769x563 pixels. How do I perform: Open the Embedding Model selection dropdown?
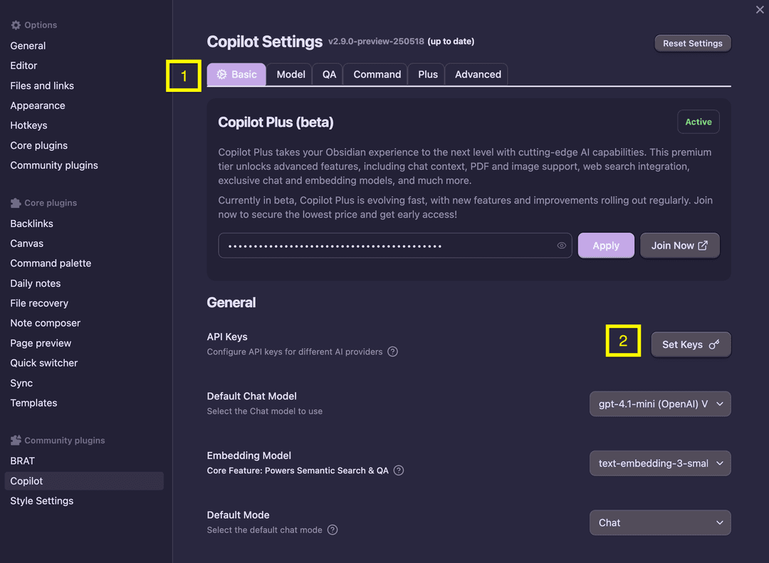pos(659,463)
